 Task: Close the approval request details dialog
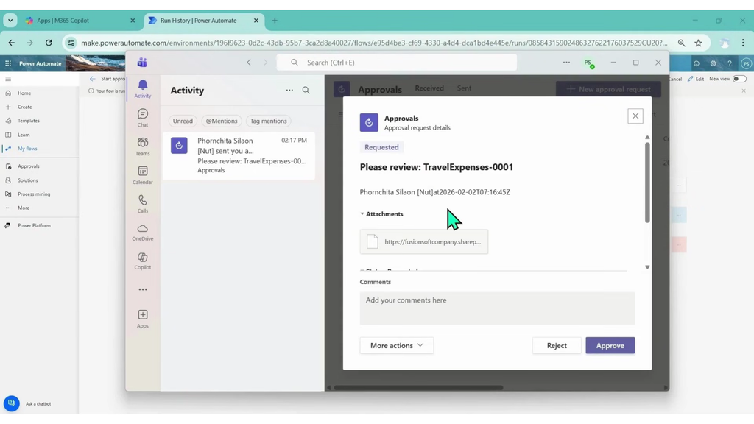(x=635, y=116)
